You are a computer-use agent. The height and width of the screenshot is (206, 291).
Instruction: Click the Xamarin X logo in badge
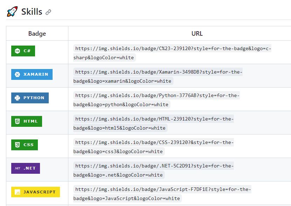pos(18,74)
